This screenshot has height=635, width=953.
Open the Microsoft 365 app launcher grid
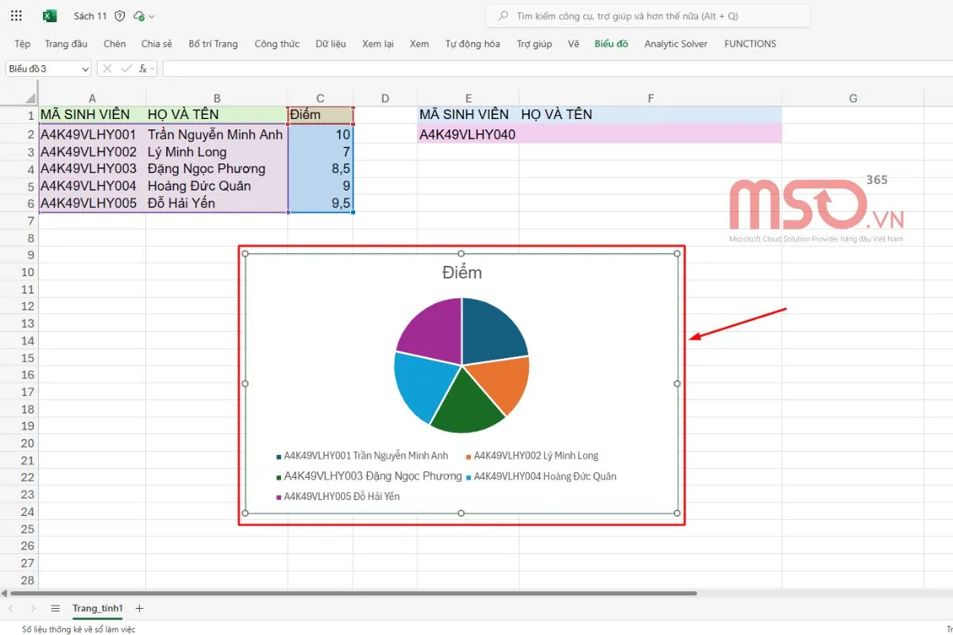coord(17,16)
